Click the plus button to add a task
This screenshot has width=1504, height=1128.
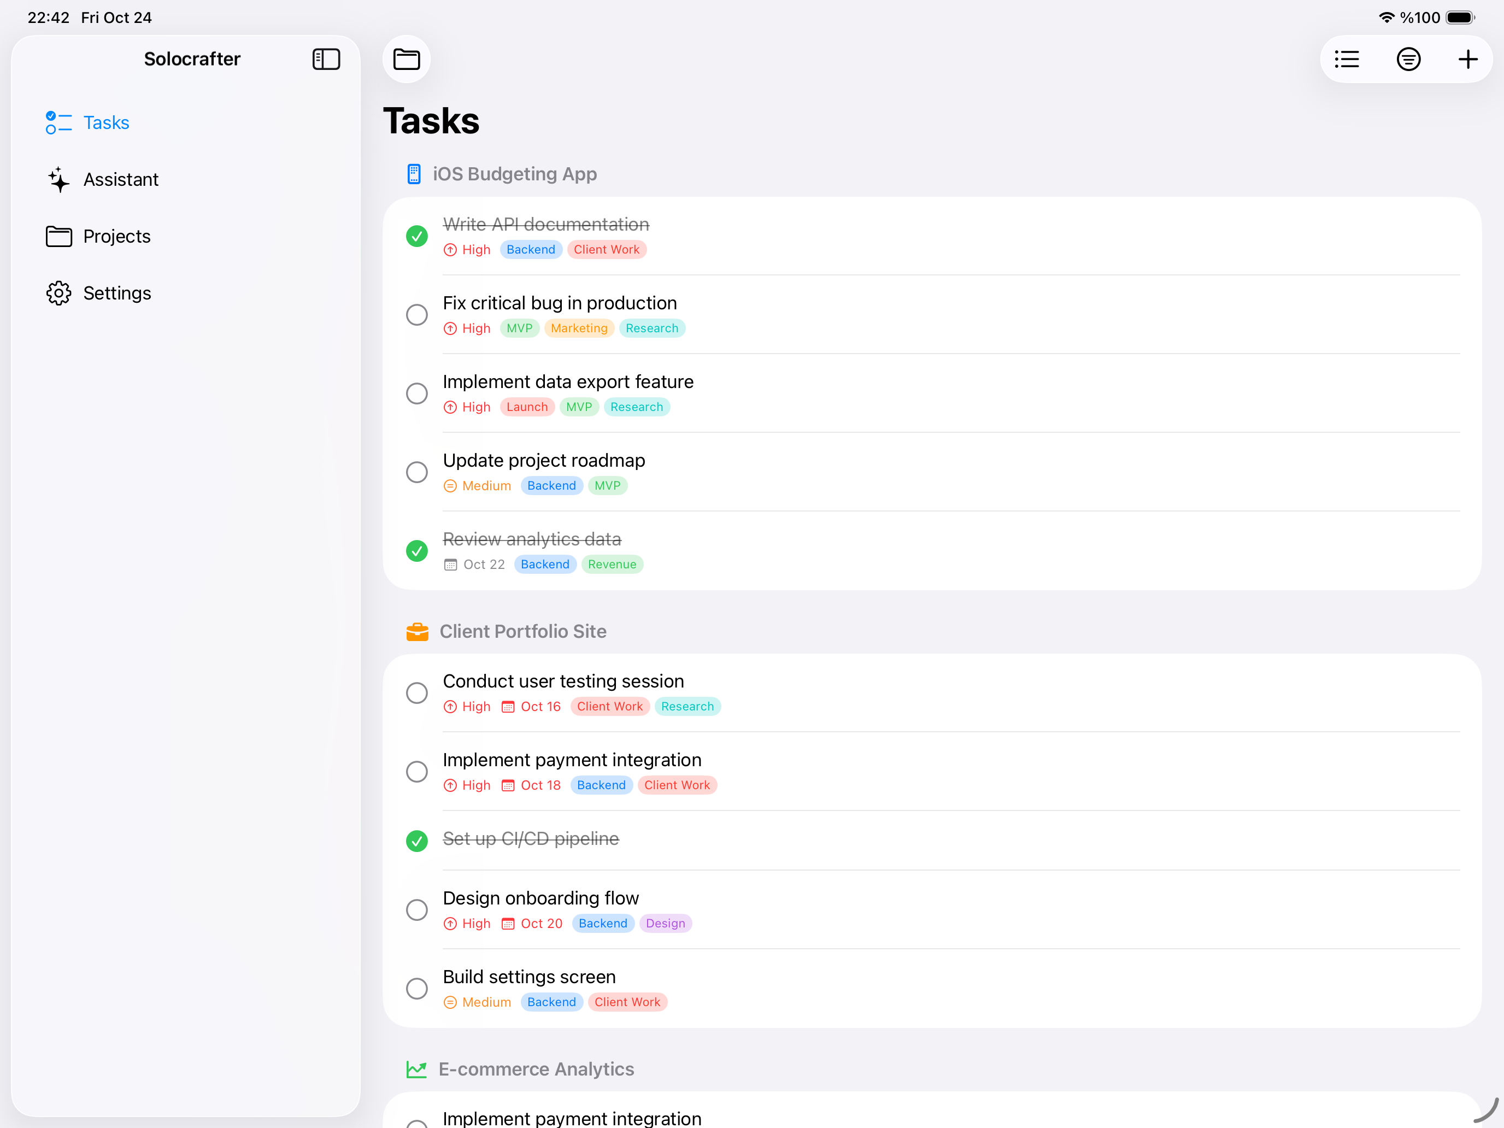pyautogui.click(x=1467, y=59)
